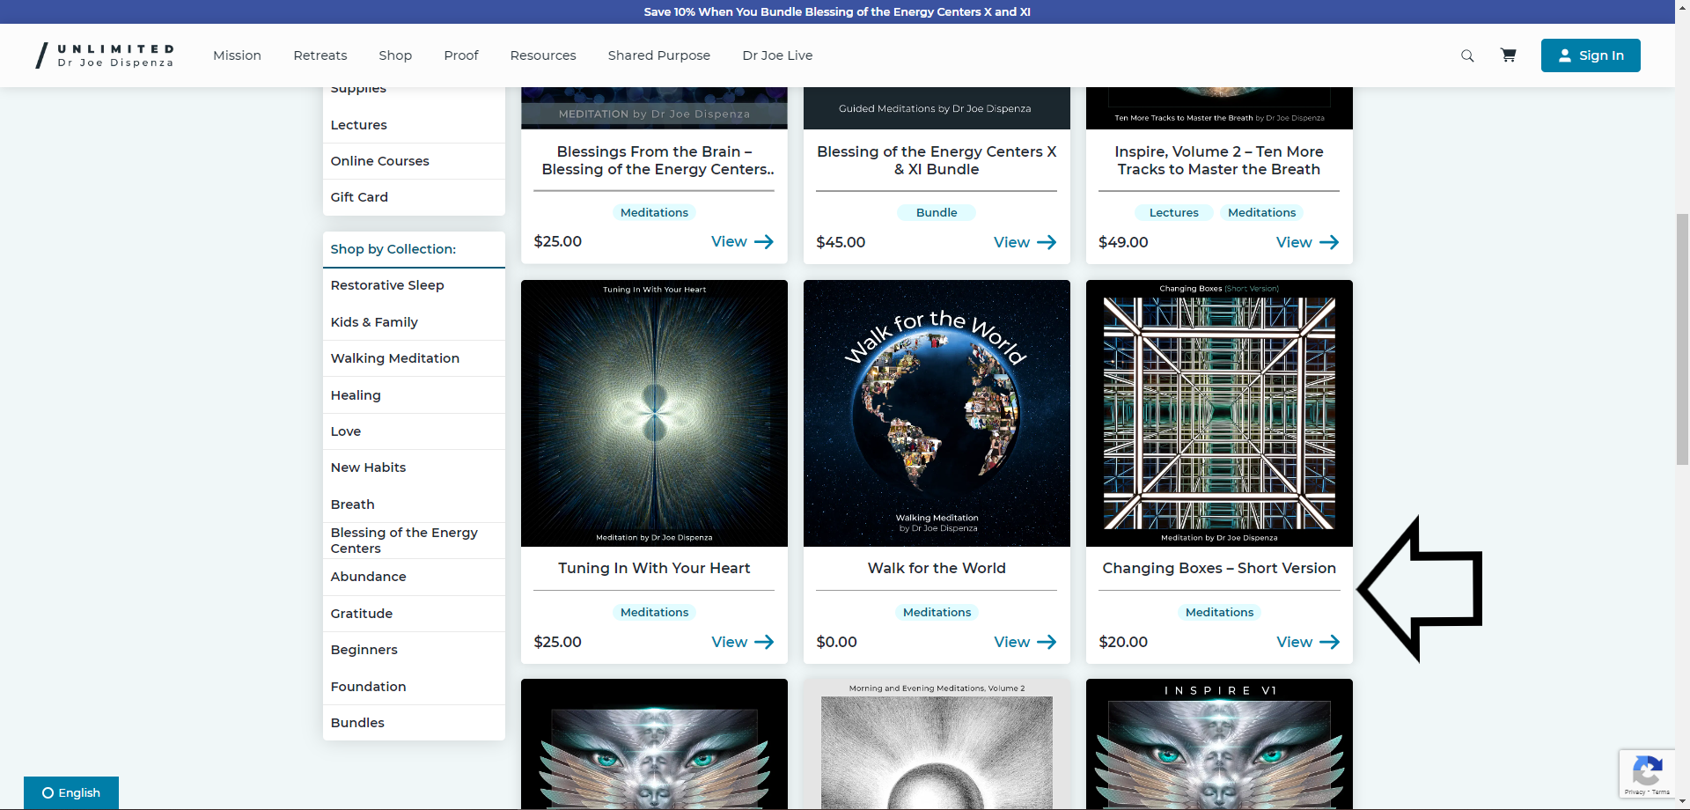
Task: Click the Walk for the World globe cover
Action: (x=937, y=413)
